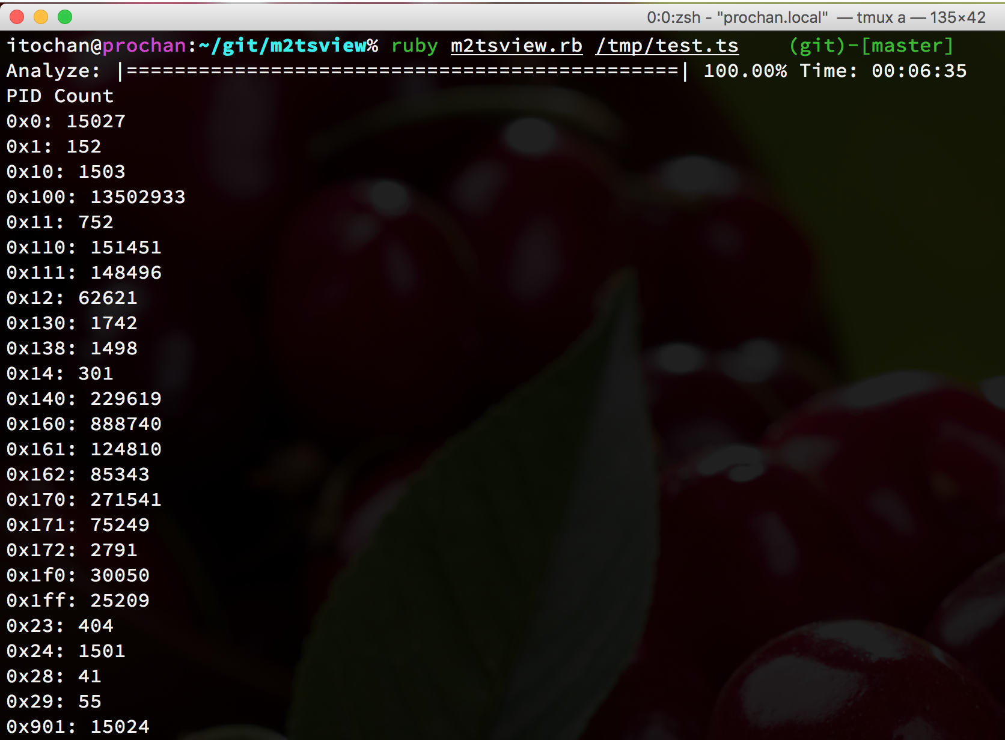Click the '(git)-[master]' branch indicator
Screen dimensions: 1005x740
(871, 46)
